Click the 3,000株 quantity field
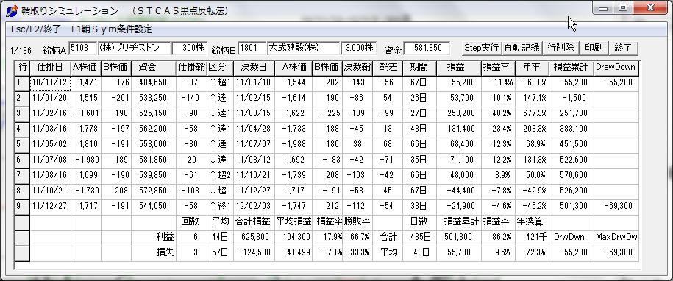 point(358,48)
